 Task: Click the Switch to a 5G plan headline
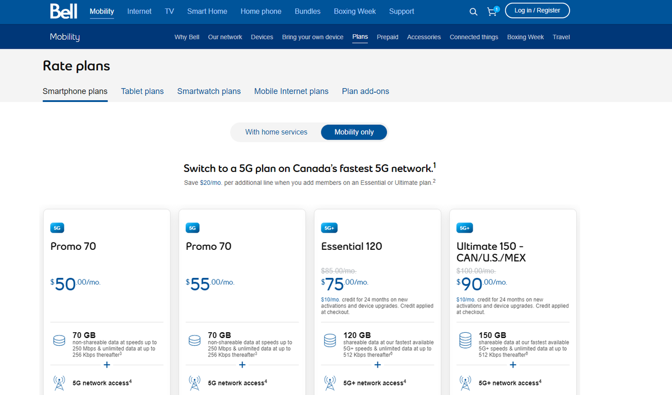tap(310, 168)
